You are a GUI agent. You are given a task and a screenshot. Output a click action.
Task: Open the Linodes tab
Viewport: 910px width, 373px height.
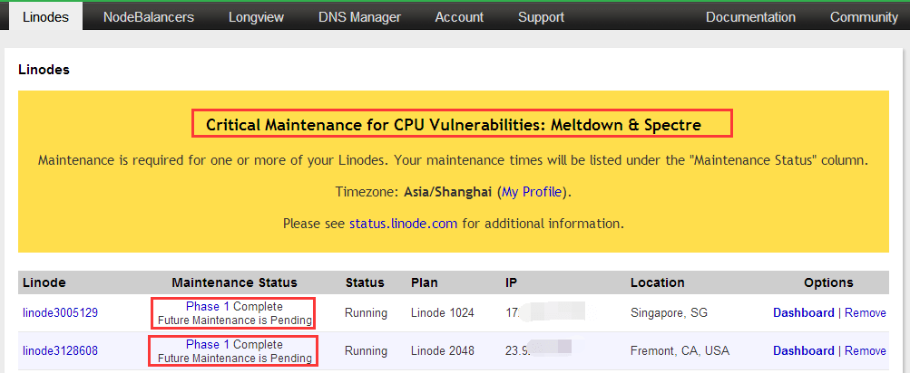click(x=44, y=17)
